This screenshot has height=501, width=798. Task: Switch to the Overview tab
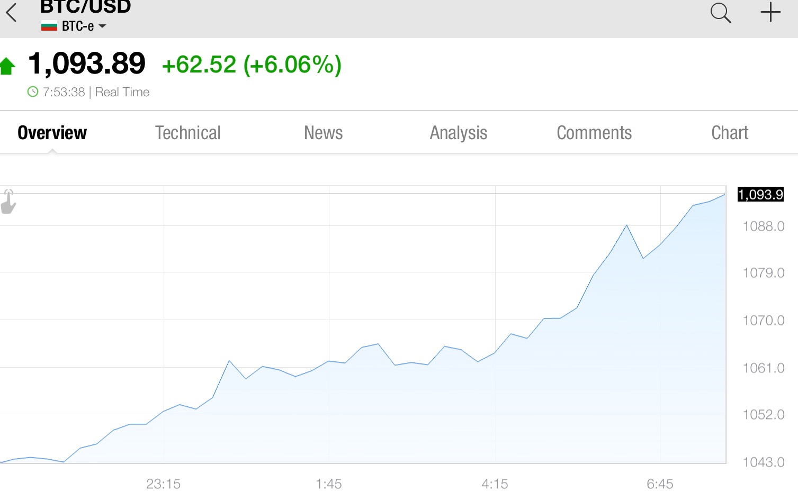point(52,133)
